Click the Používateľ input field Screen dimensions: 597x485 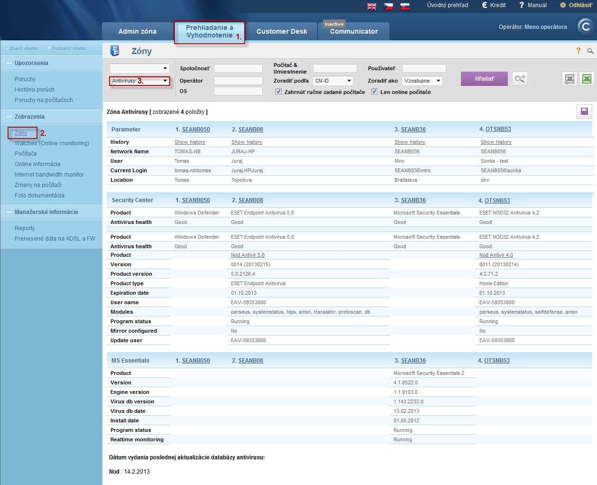[424, 68]
